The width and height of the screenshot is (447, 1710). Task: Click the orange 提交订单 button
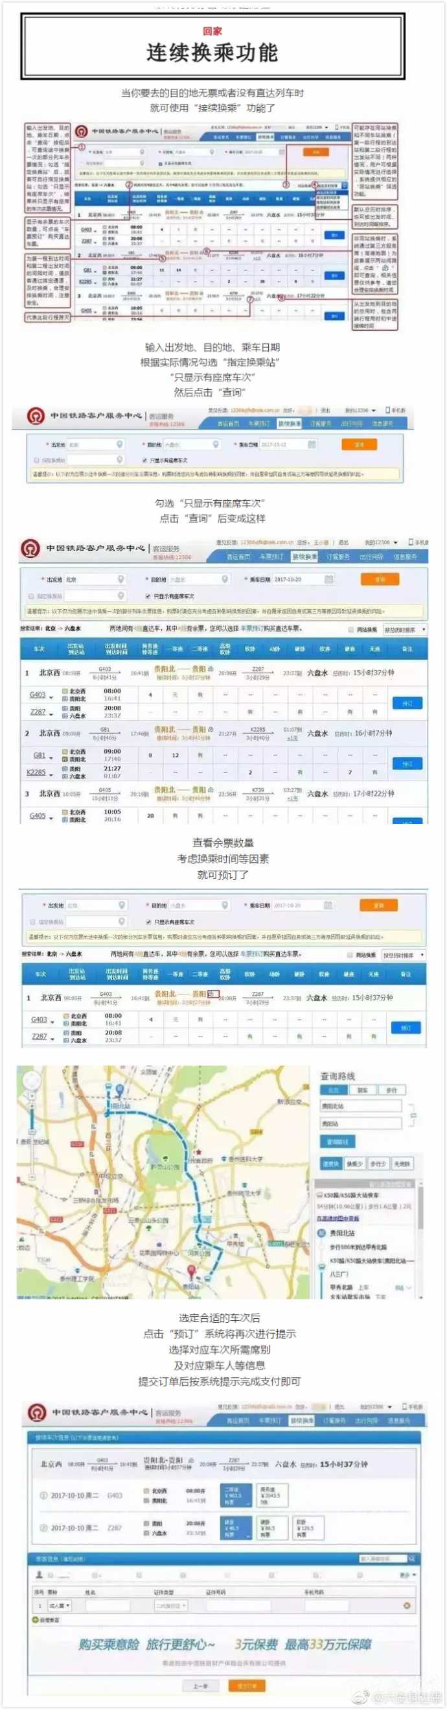point(246,1685)
